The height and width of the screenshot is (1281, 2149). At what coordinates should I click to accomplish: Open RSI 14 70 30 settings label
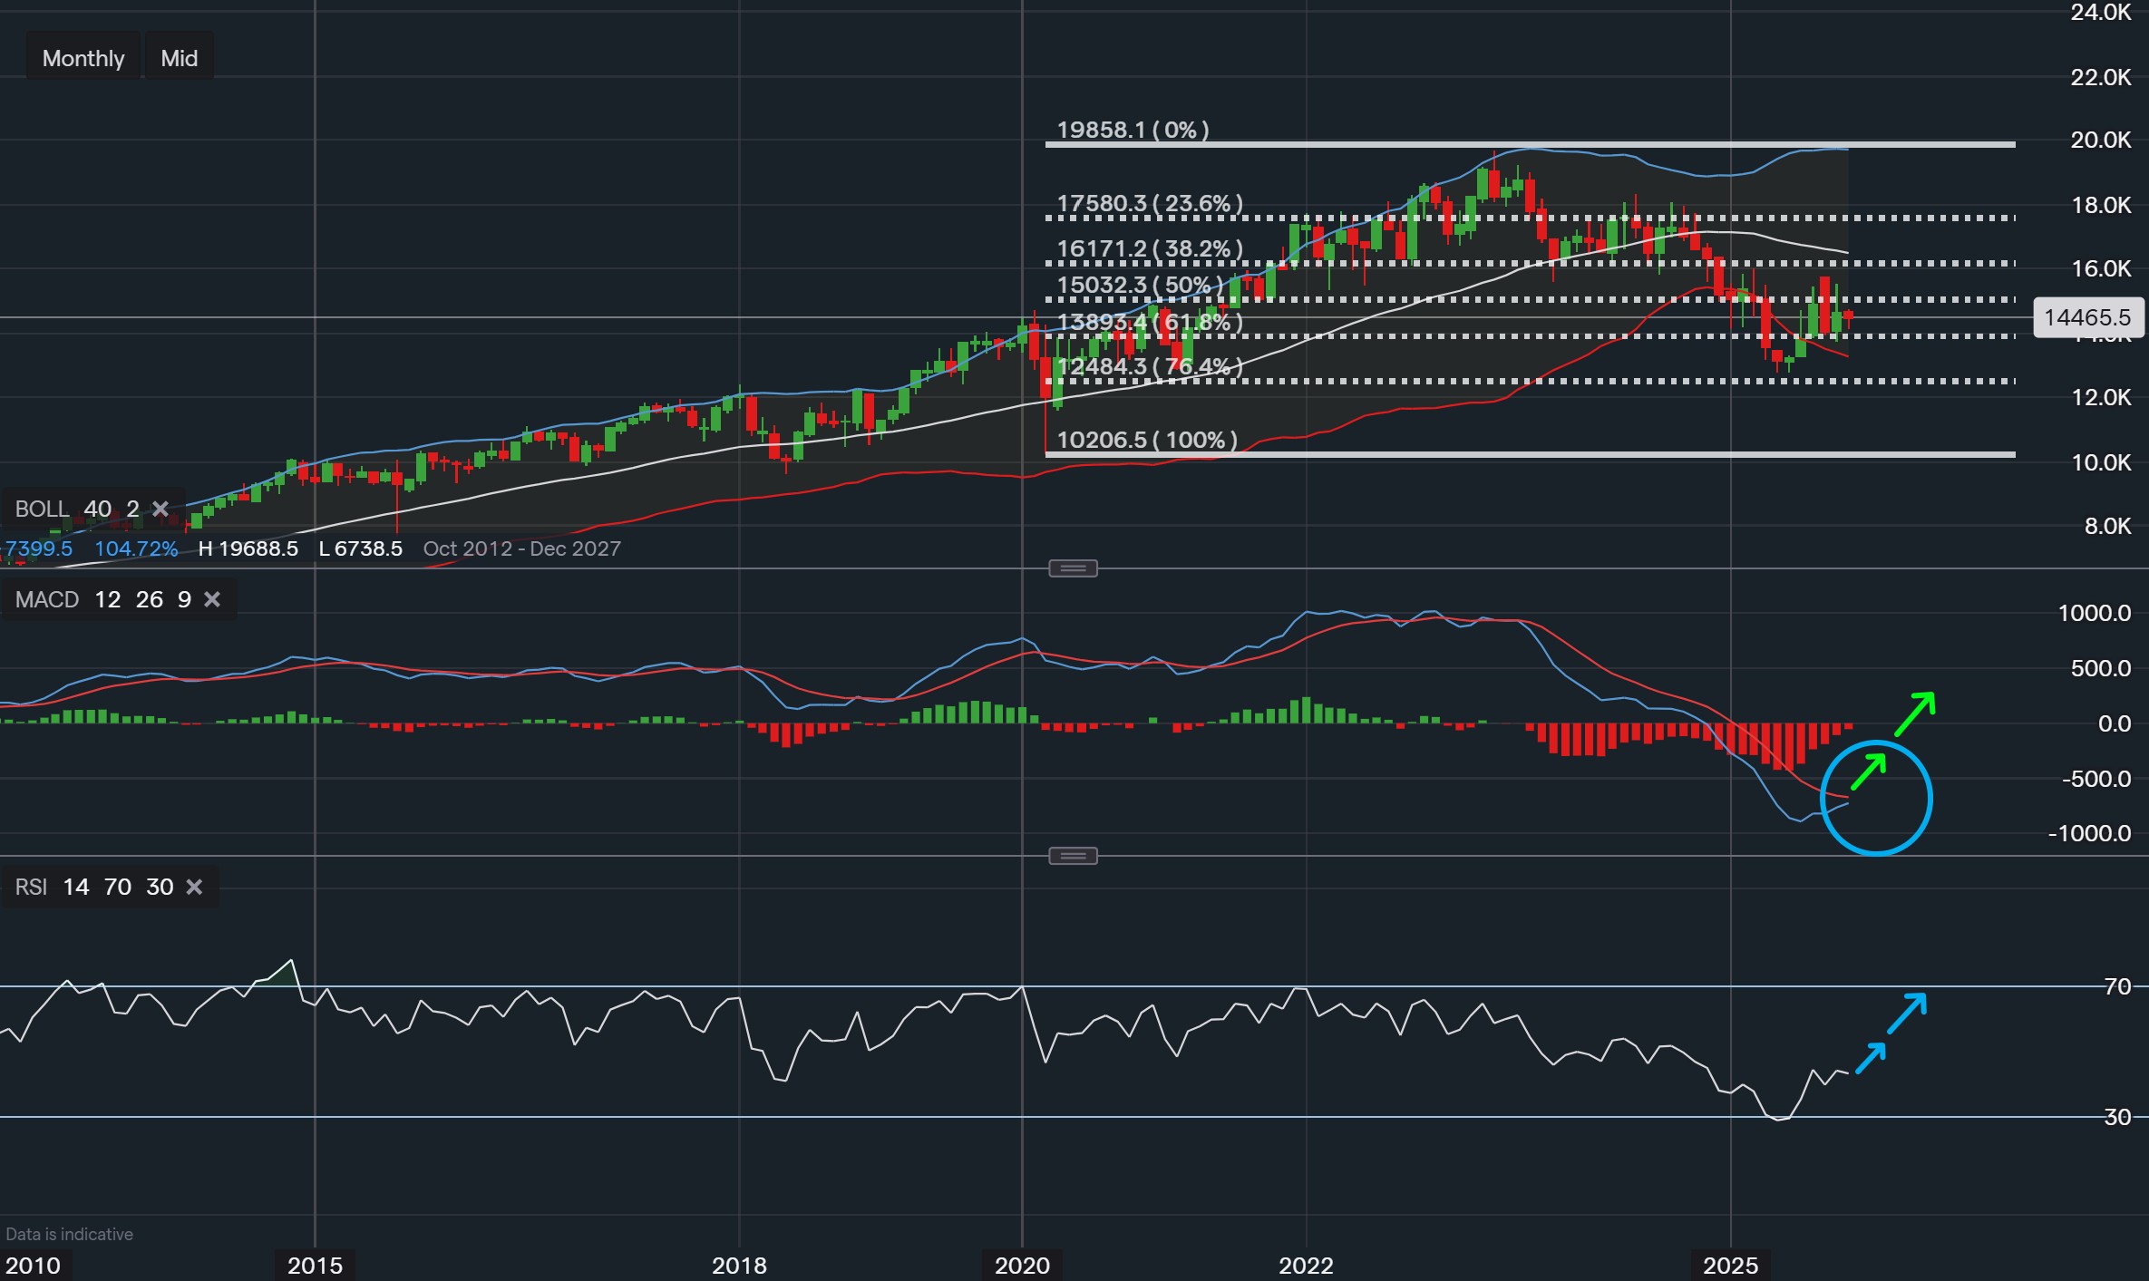[x=93, y=887]
